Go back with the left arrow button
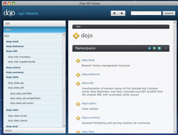 pyautogui.click(x=114, y=13)
